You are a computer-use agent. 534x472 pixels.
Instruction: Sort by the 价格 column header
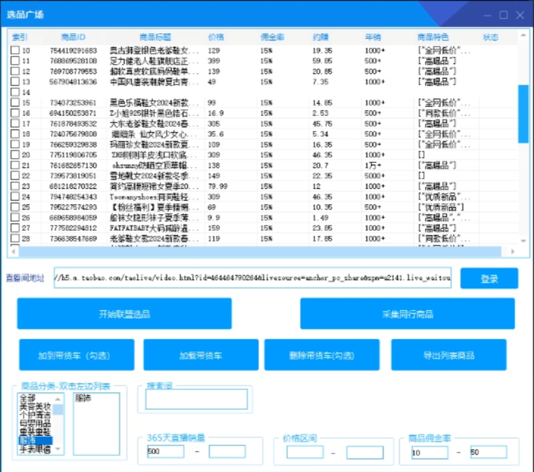(216, 37)
